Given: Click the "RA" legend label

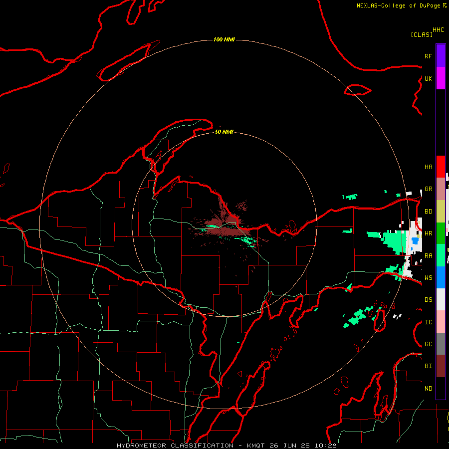Looking at the screenshot, I should pyautogui.click(x=428, y=256).
